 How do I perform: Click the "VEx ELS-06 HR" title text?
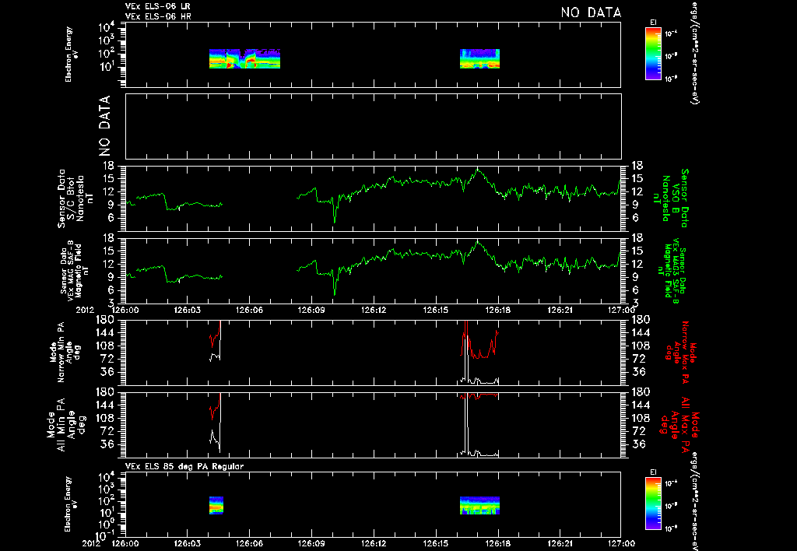tap(158, 17)
